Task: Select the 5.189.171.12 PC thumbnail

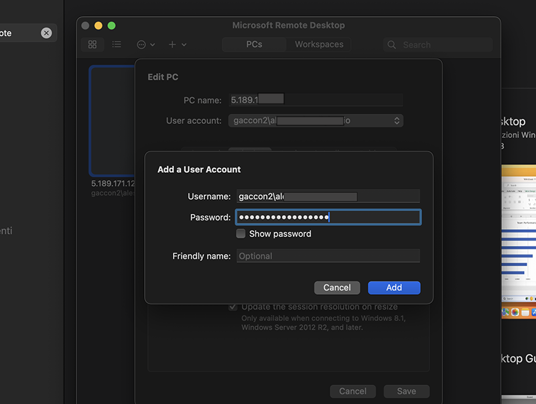Action: pyautogui.click(x=113, y=121)
